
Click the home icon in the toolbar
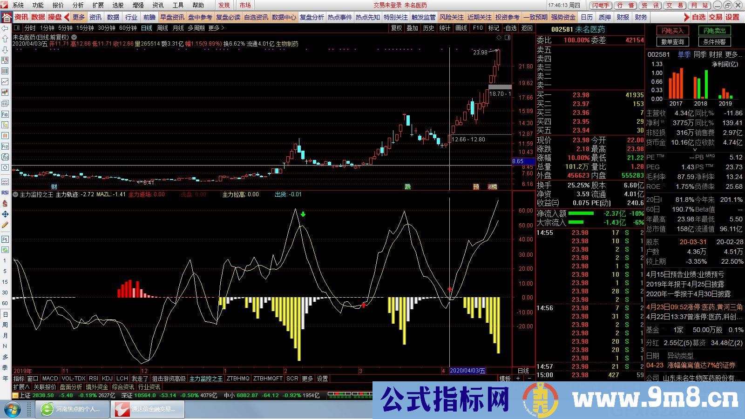pos(7,18)
